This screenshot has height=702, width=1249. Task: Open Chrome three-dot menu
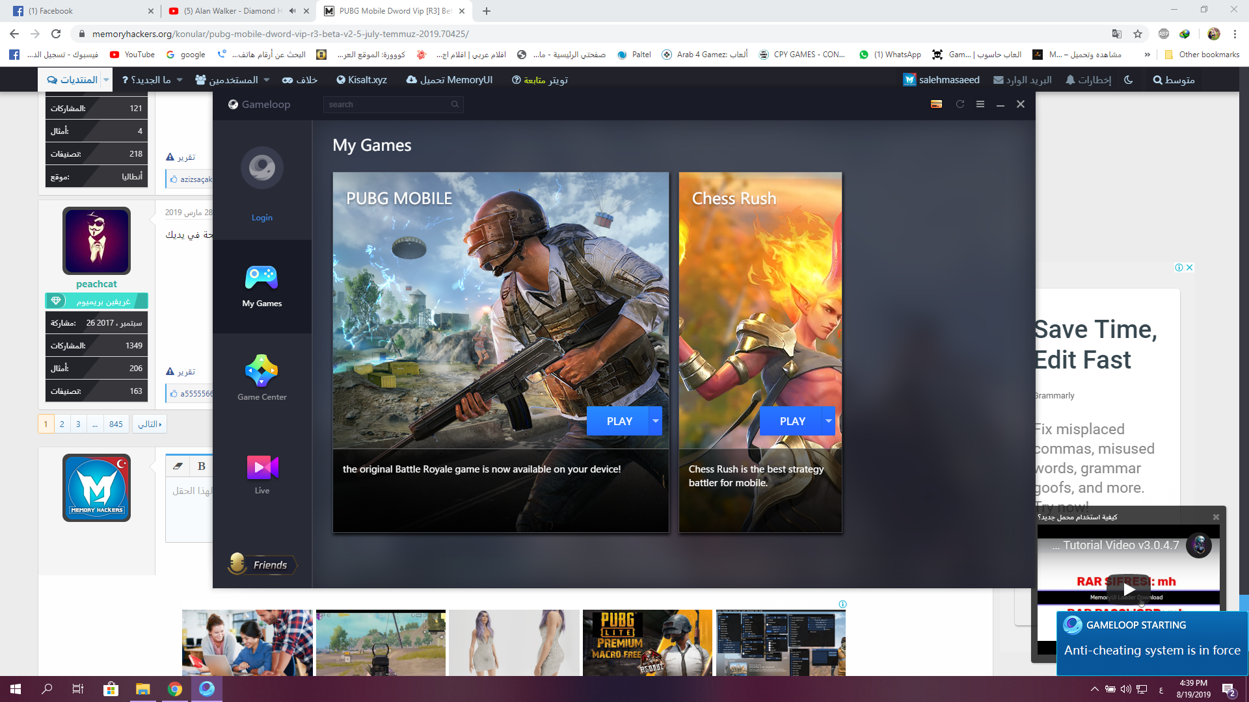1235,34
